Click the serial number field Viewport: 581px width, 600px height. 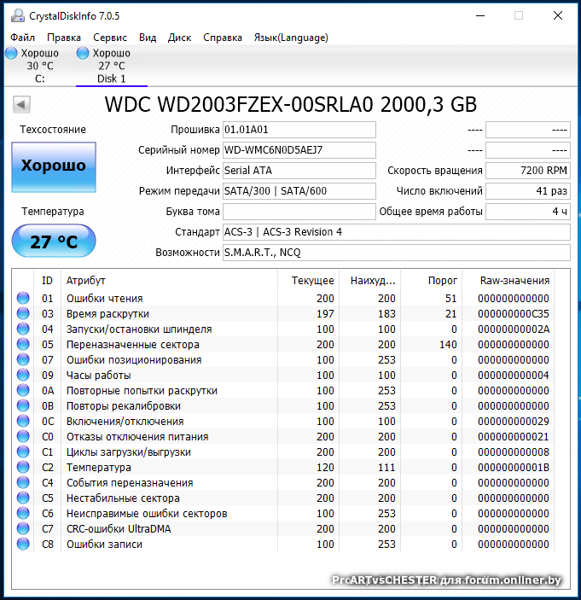tap(299, 150)
